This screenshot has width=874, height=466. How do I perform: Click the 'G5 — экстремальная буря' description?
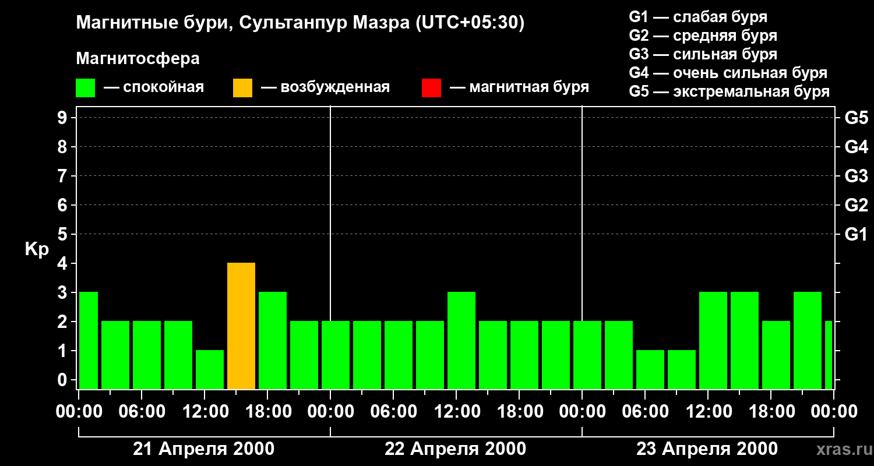click(729, 91)
